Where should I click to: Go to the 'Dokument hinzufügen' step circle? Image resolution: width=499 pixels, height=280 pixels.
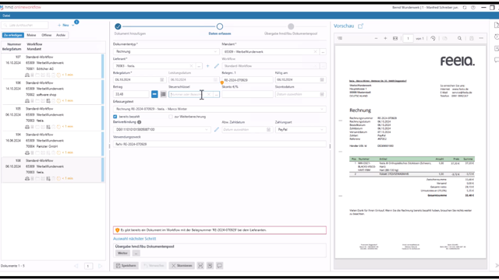click(x=118, y=26)
